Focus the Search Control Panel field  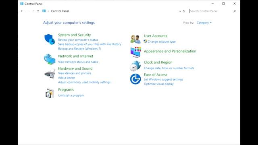pyautogui.click(x=210, y=11)
